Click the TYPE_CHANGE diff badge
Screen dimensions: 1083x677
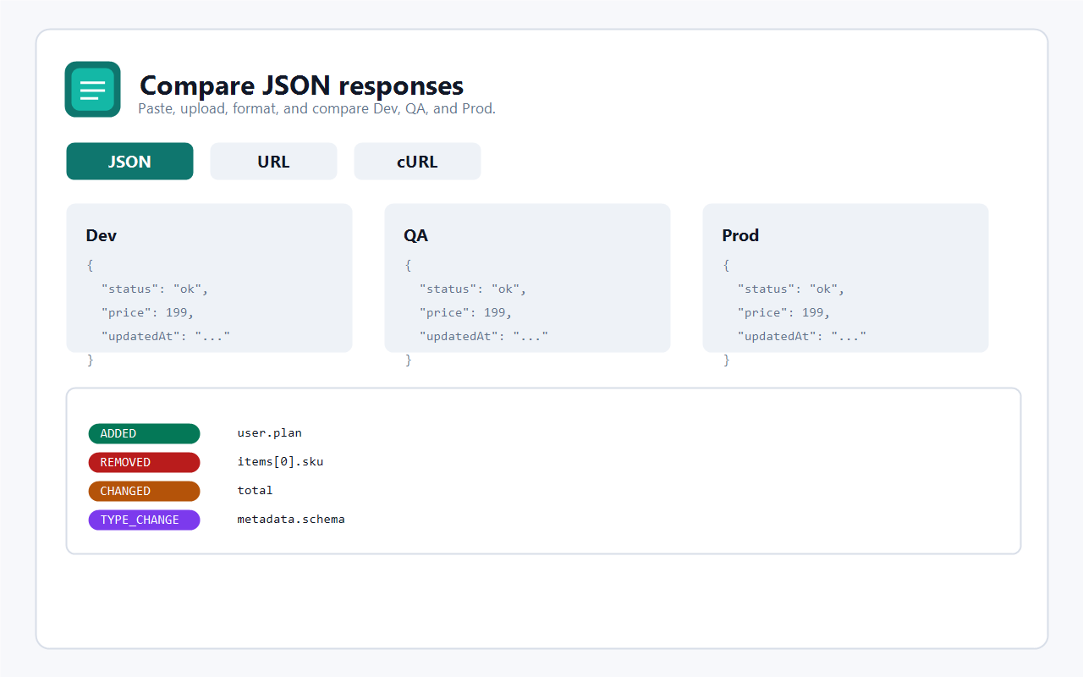tap(144, 520)
